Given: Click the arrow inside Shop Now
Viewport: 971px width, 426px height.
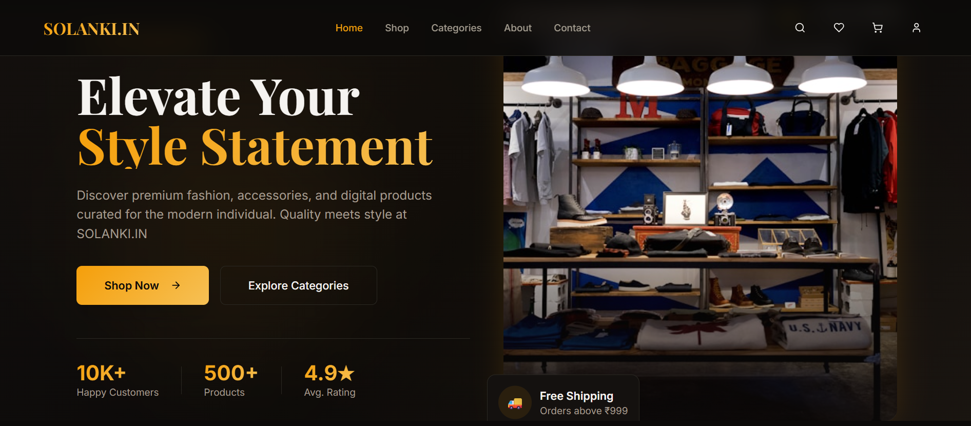Looking at the screenshot, I should coord(176,285).
